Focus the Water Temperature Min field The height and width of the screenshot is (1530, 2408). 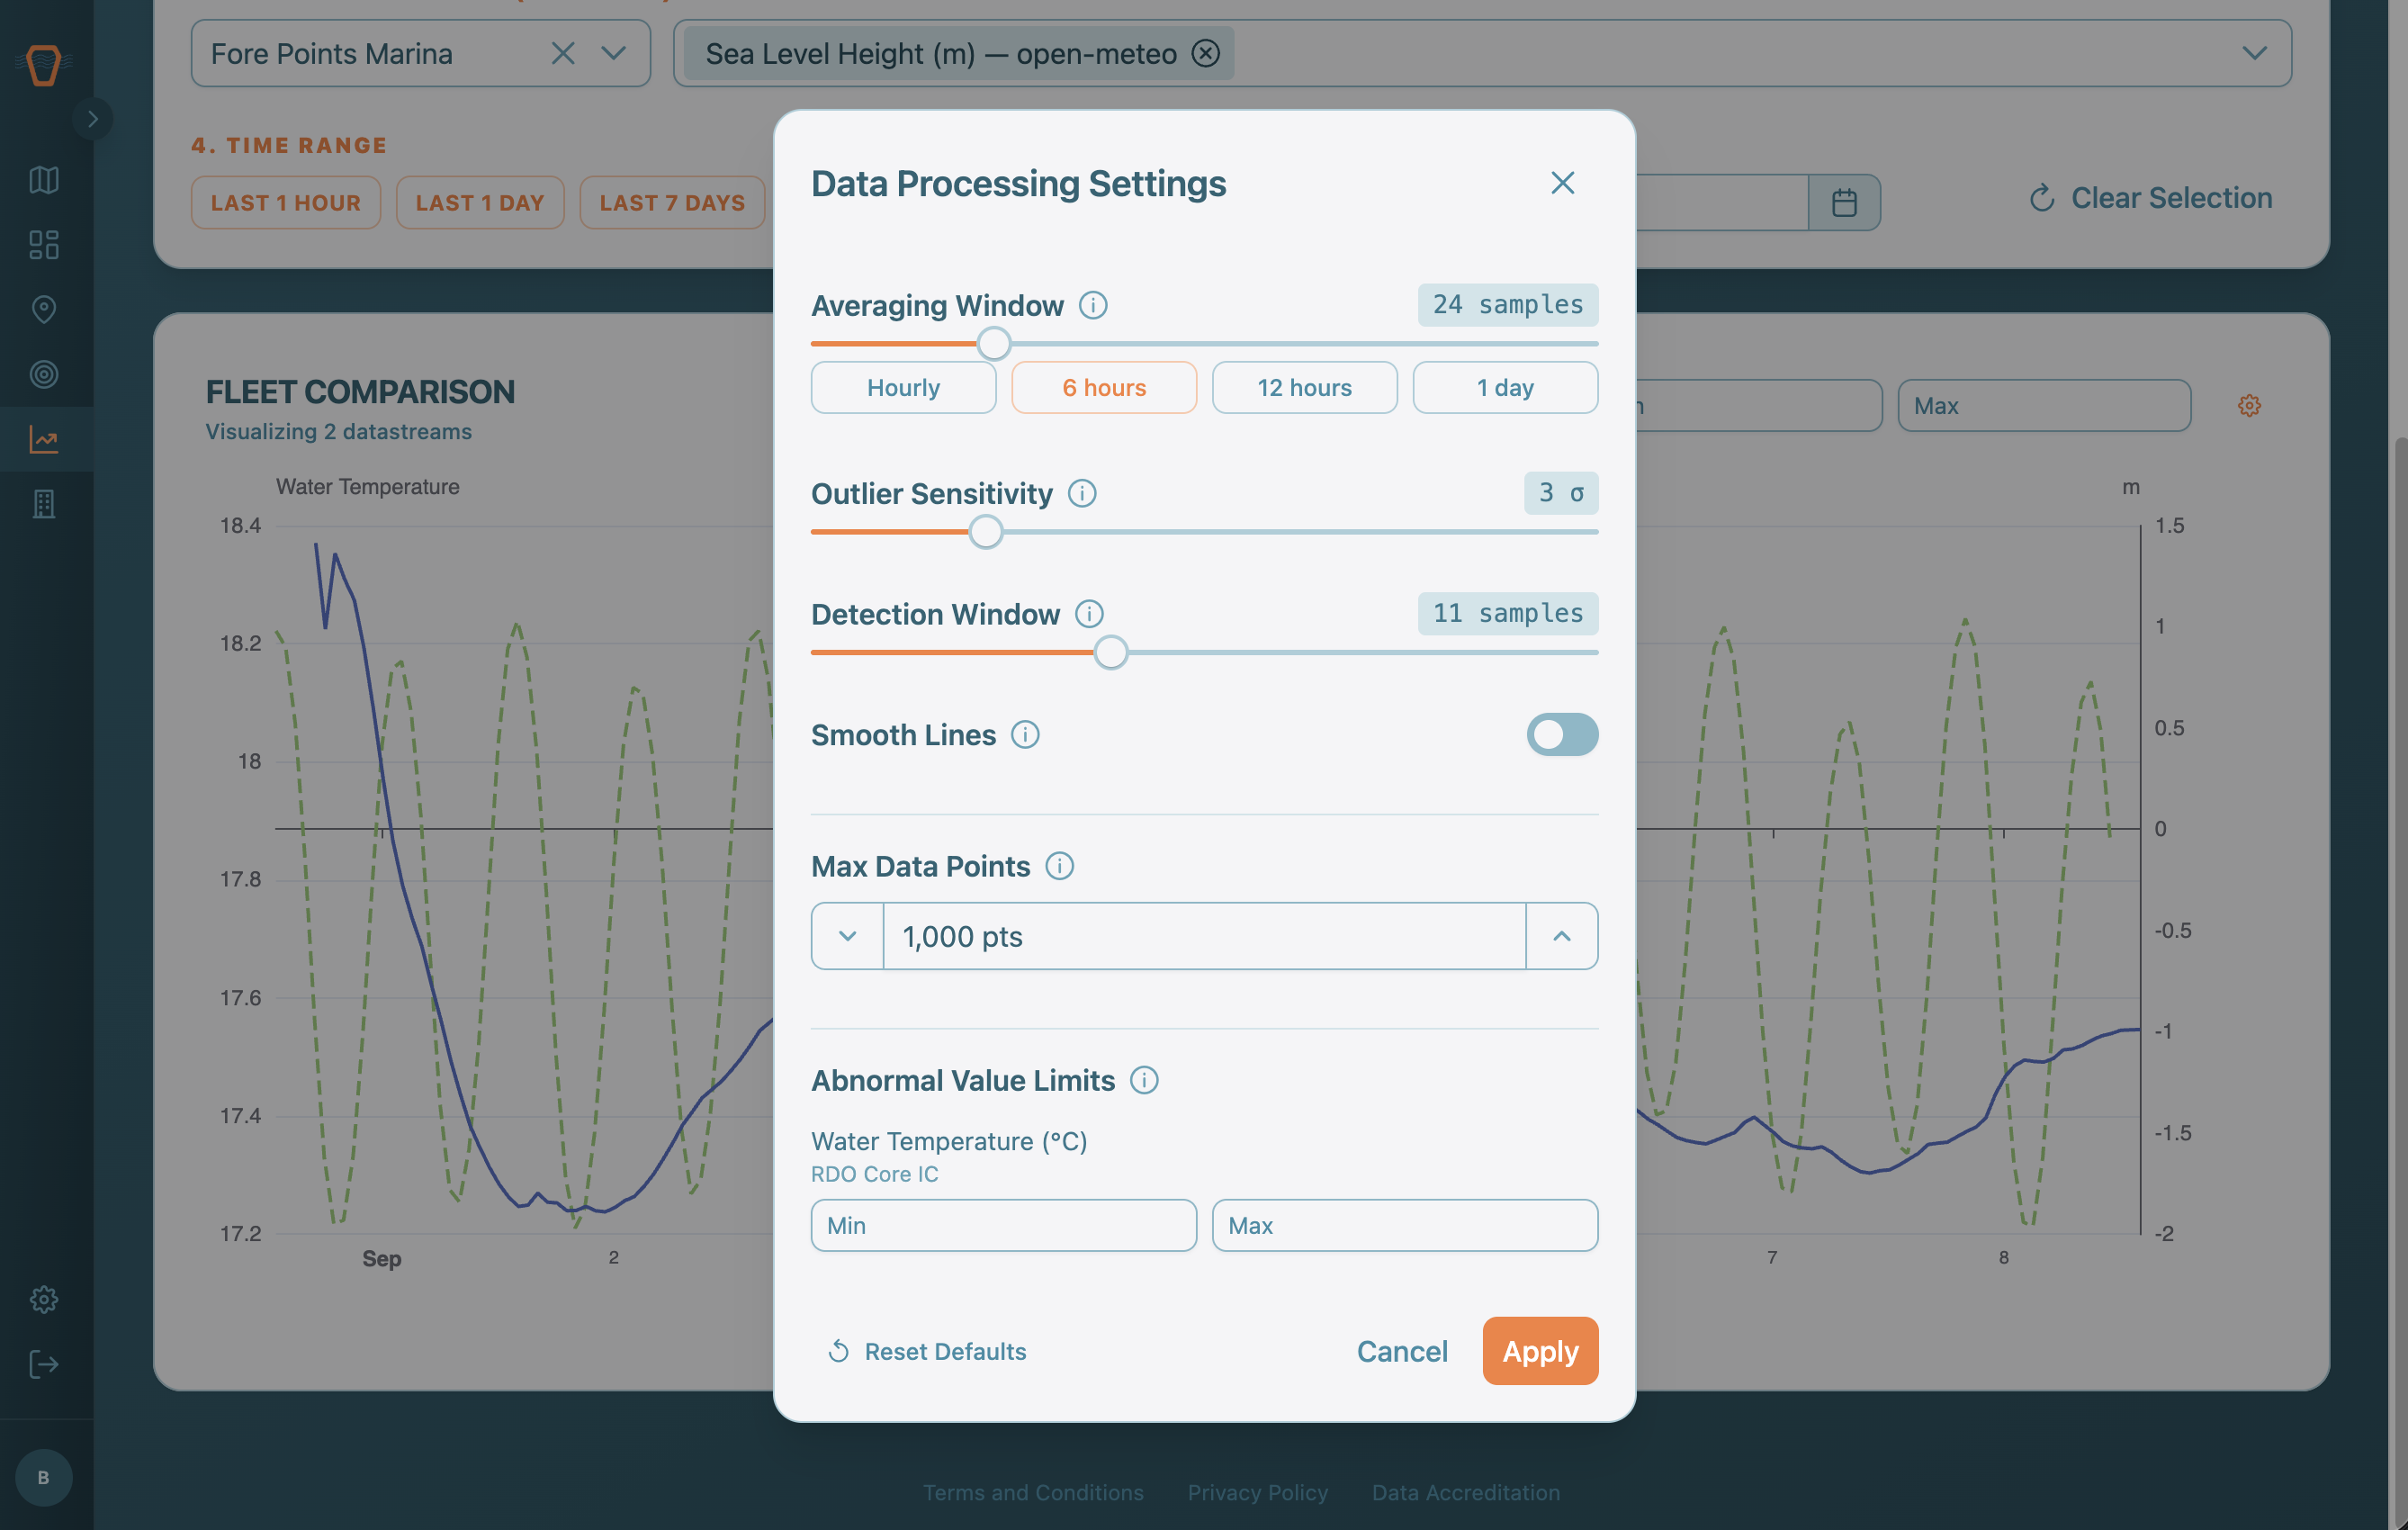point(1003,1225)
